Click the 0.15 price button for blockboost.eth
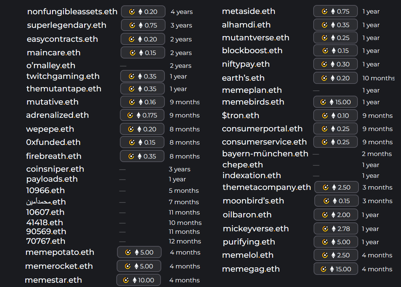The width and height of the screenshot is (401, 287). (335, 51)
